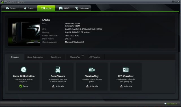Select the Overview sub-tab

[15, 57]
